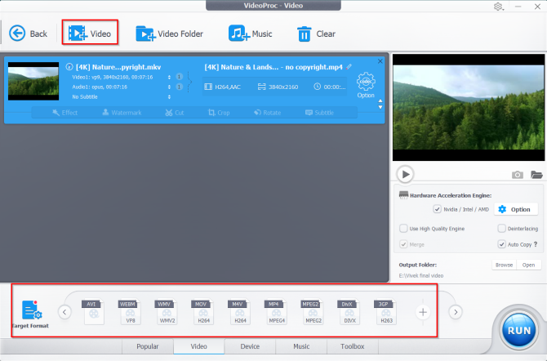
Task: Import a Video Folder
Action: (x=169, y=33)
